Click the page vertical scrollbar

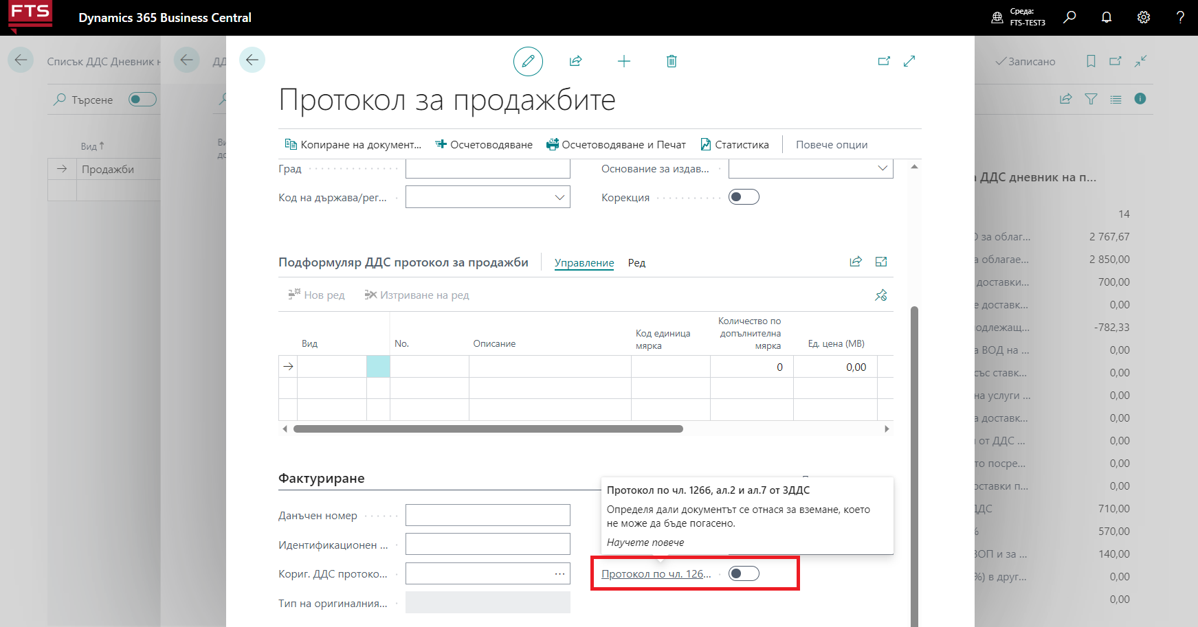[x=914, y=467]
